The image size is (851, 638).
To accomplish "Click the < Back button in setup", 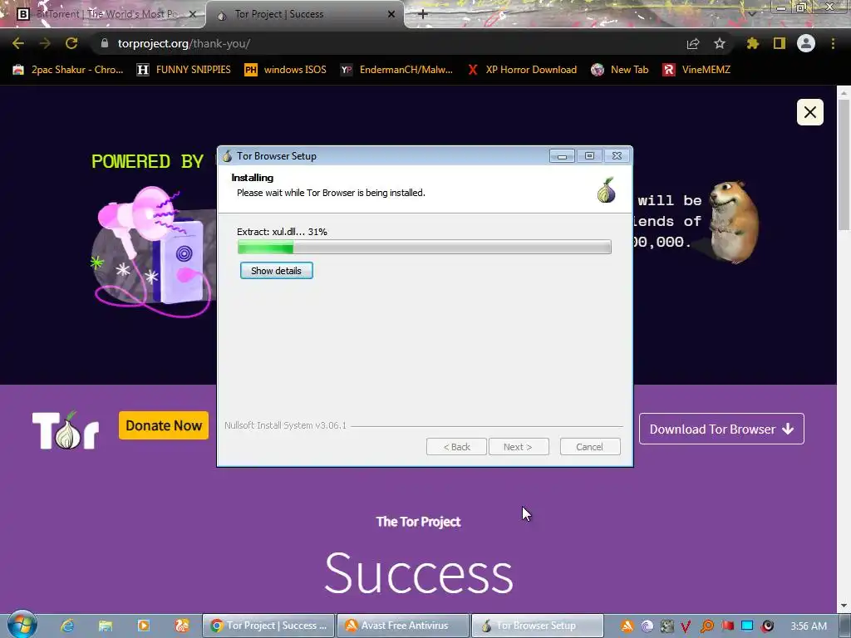I will pyautogui.click(x=456, y=447).
